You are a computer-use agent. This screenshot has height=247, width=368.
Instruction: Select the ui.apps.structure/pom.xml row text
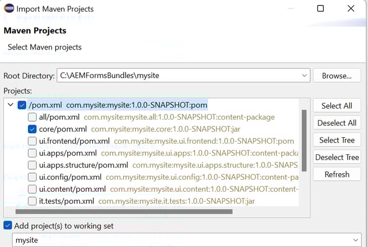tap(168, 165)
